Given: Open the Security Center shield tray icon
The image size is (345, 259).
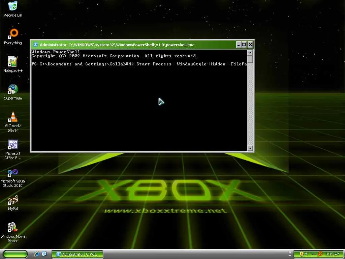Looking at the screenshot, I should [x=302, y=254].
